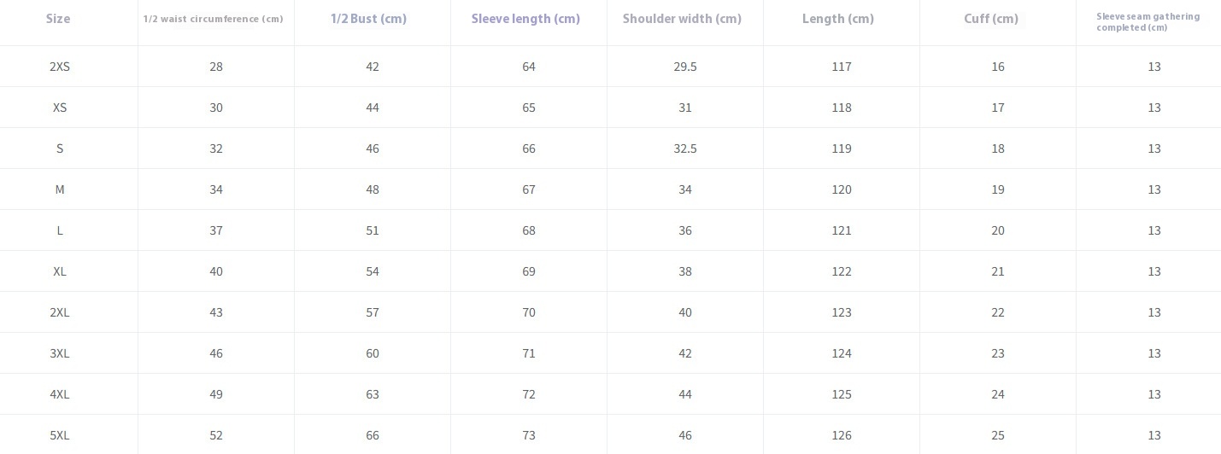Select the 5XL size row label
1221x454 pixels.
pyautogui.click(x=60, y=435)
